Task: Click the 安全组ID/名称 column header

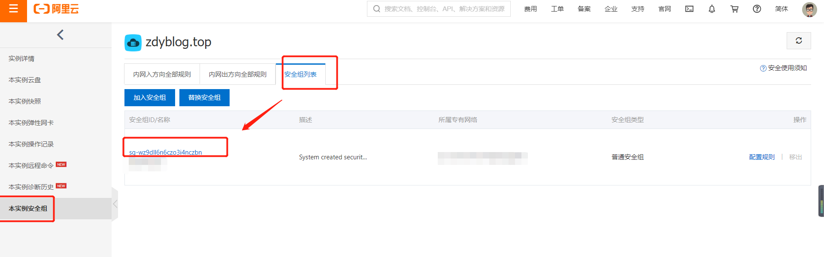Action: coord(150,120)
